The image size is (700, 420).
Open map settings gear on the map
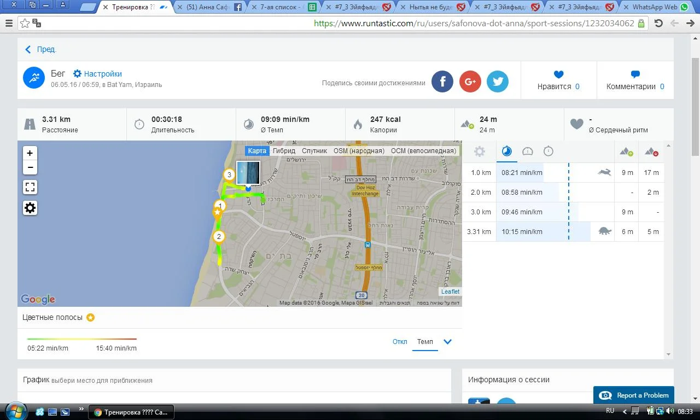(30, 208)
